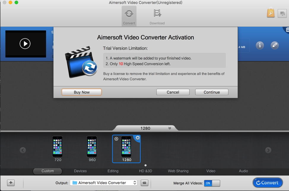The height and width of the screenshot is (191, 289).
Task: Show video info with the i icon
Action: coord(260,45)
